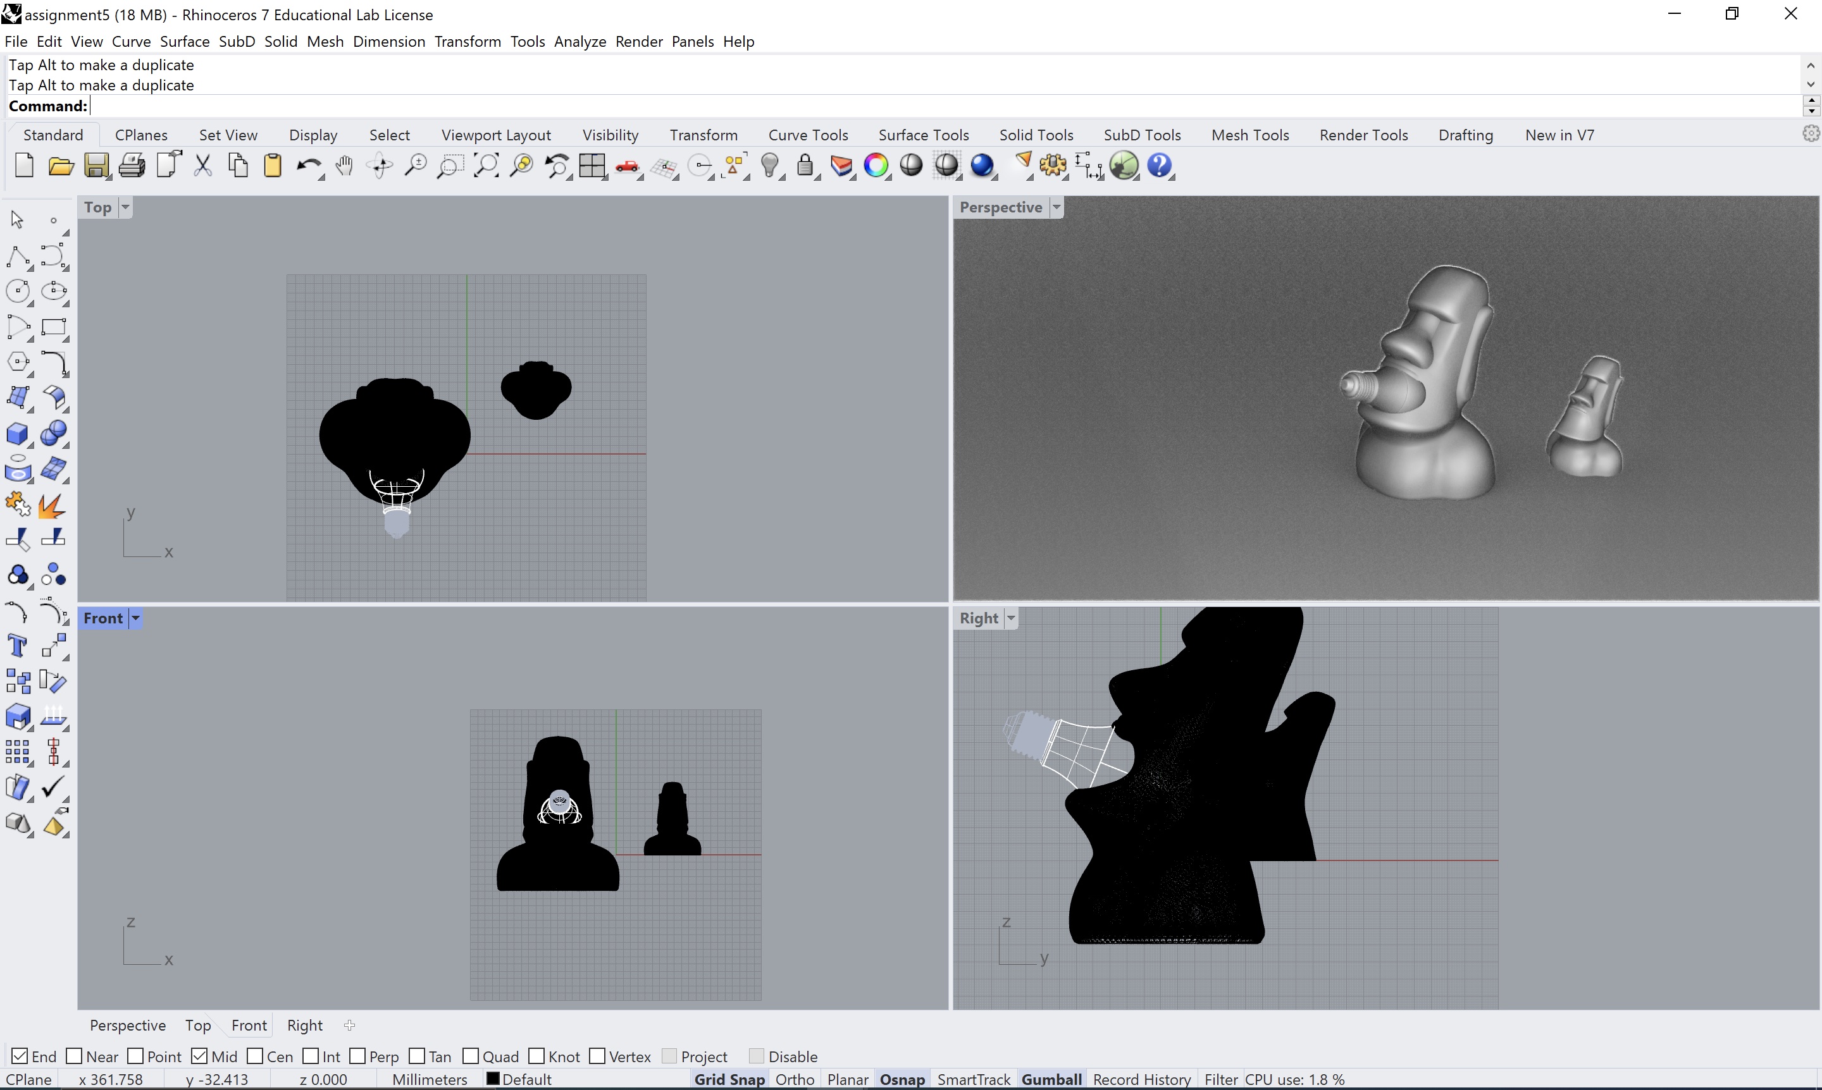Select the Text object T tool
The width and height of the screenshot is (1822, 1090).
(17, 646)
